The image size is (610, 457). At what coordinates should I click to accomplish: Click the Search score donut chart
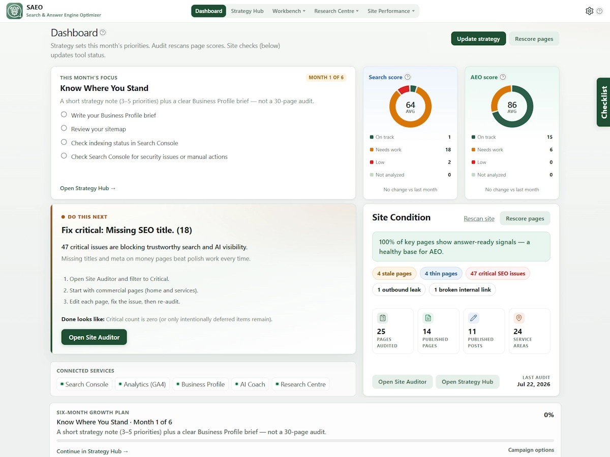[x=410, y=107]
